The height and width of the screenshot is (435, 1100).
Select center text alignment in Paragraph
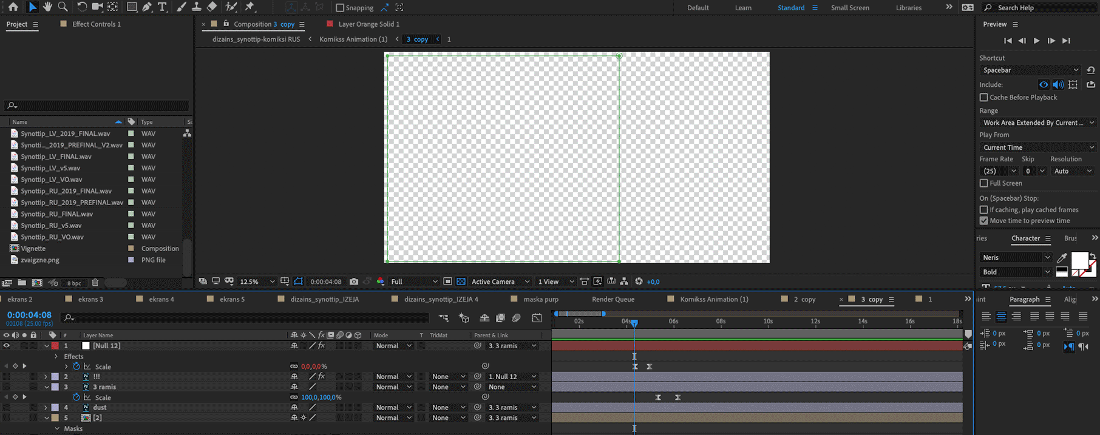click(1001, 317)
